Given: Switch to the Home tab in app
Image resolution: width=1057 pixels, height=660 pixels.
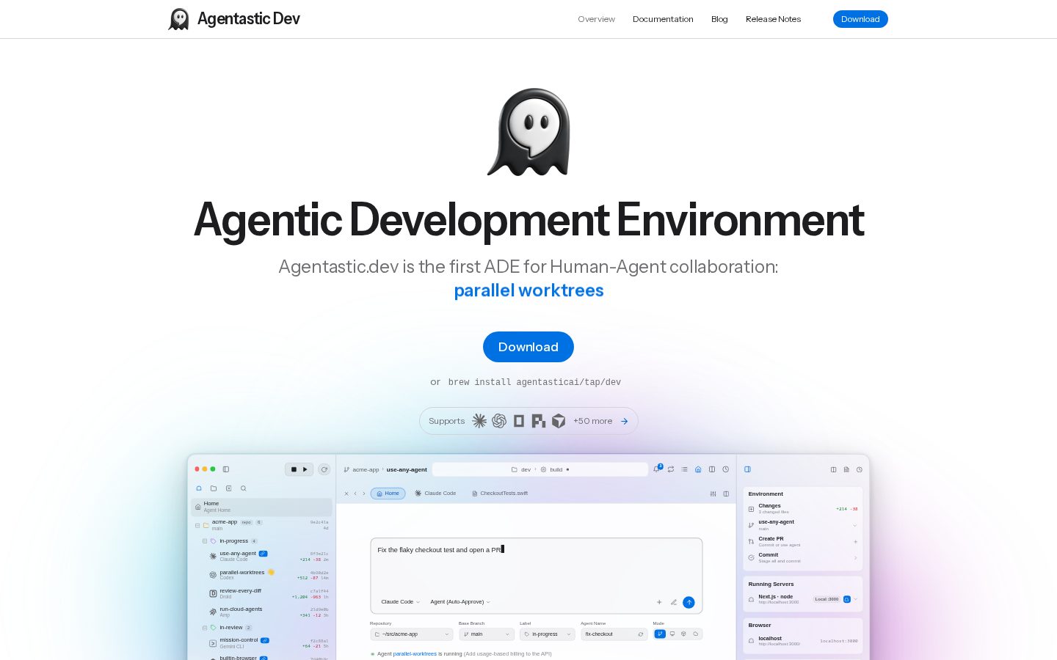Looking at the screenshot, I should (388, 494).
